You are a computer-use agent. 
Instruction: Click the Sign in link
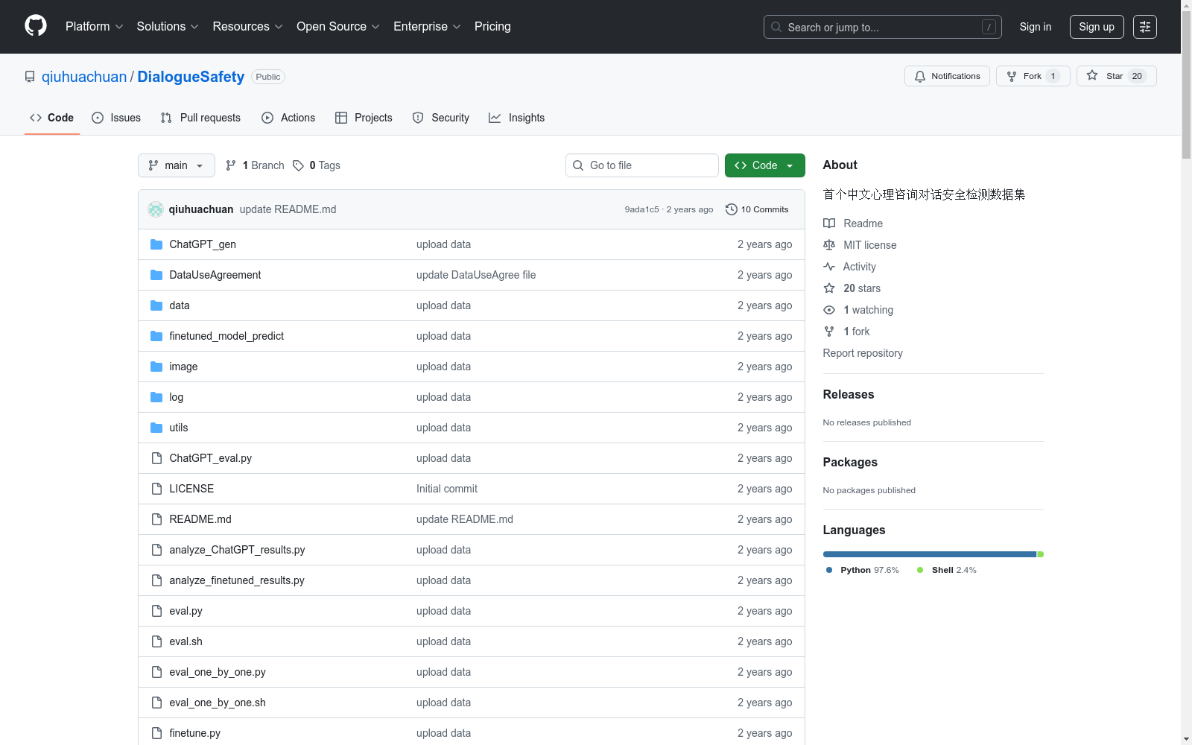click(1036, 27)
